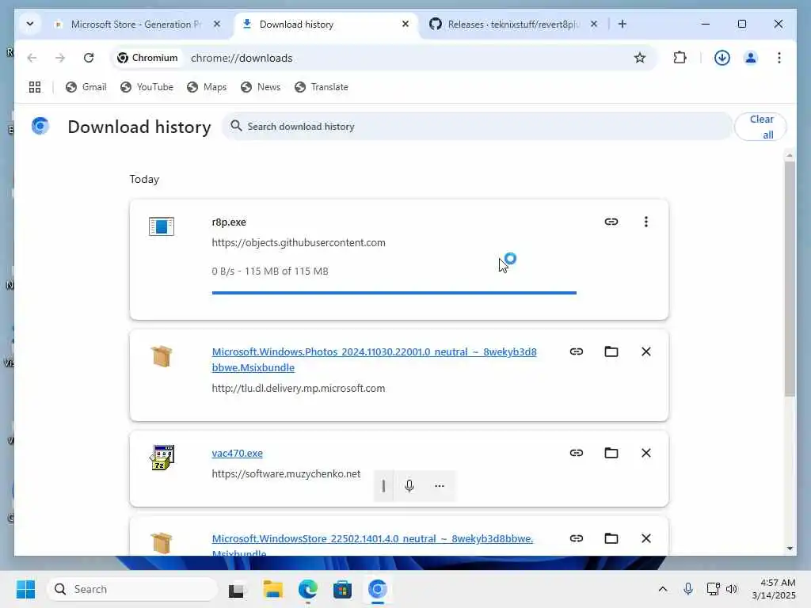
Task: Click the scrollbar down arrow
Action: 790,548
